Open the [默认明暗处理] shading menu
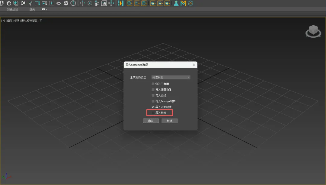This screenshot has height=185, width=326. point(29,20)
